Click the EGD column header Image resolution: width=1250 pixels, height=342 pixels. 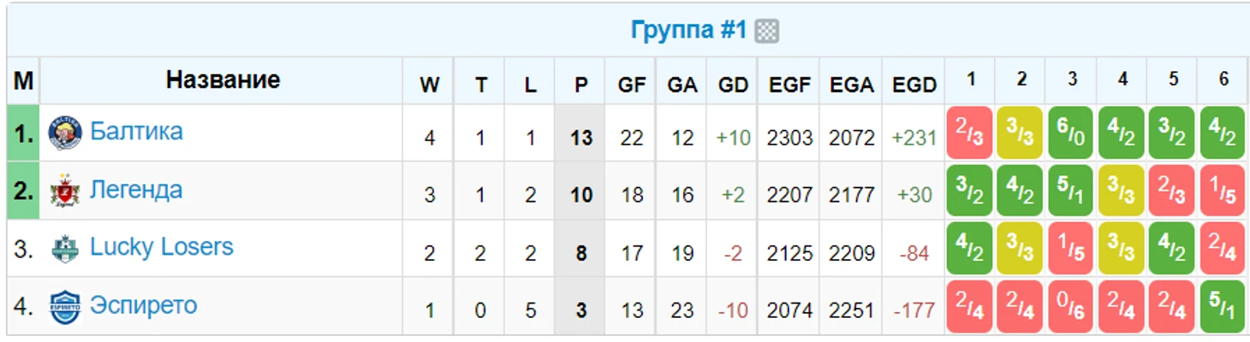tap(914, 85)
